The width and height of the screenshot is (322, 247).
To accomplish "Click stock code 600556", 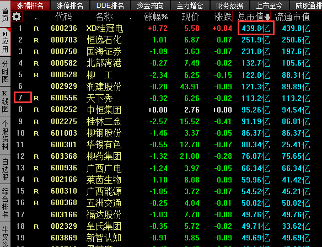I will click(x=64, y=98).
